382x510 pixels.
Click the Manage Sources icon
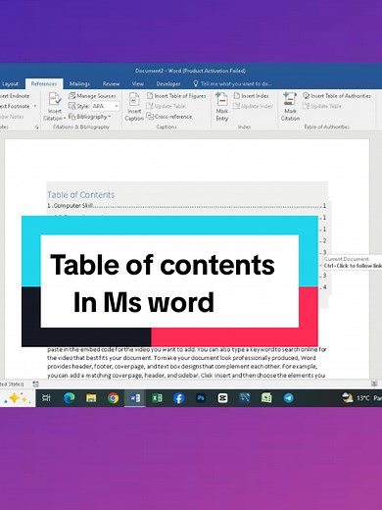click(x=72, y=96)
